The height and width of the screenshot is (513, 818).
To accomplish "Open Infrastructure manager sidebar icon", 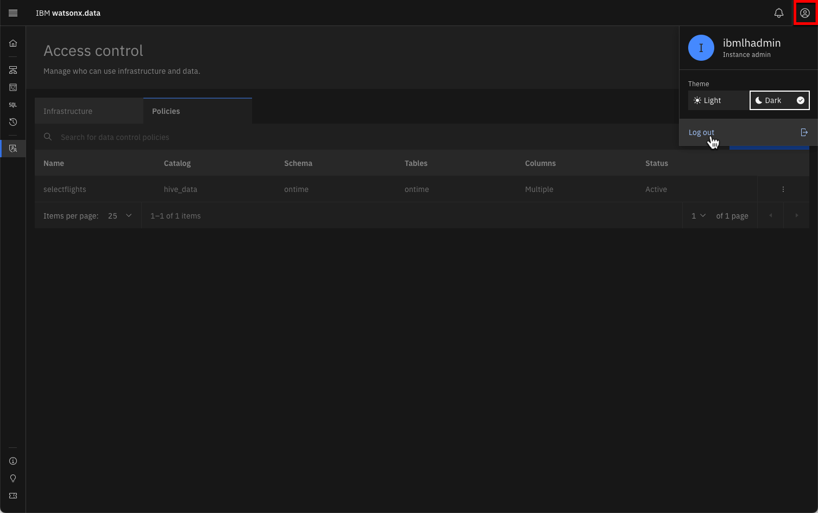I will tap(13, 70).
